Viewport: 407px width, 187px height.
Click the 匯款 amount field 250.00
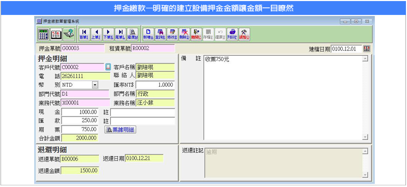(x=80, y=121)
